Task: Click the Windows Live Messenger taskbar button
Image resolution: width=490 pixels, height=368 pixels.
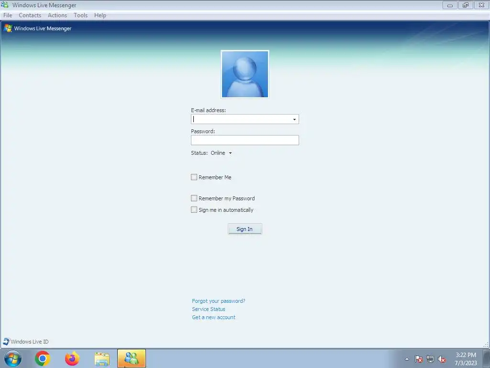Action: 132,358
